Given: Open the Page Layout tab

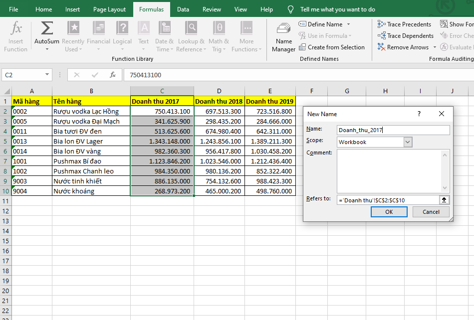Looking at the screenshot, I should click(109, 9).
